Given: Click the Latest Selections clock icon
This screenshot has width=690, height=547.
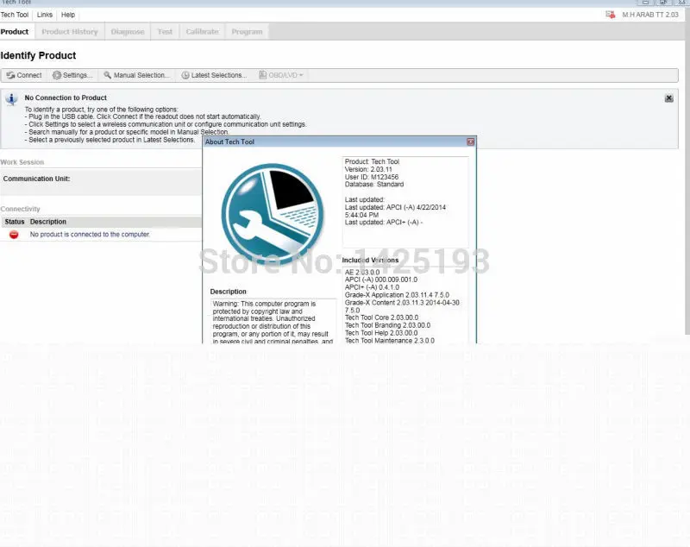Looking at the screenshot, I should click(x=185, y=75).
